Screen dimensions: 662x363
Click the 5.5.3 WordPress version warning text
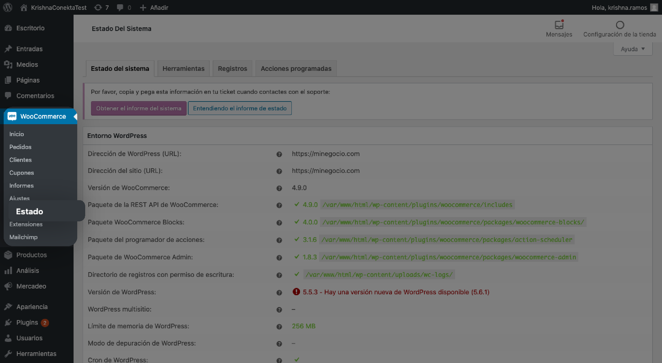tap(396, 292)
